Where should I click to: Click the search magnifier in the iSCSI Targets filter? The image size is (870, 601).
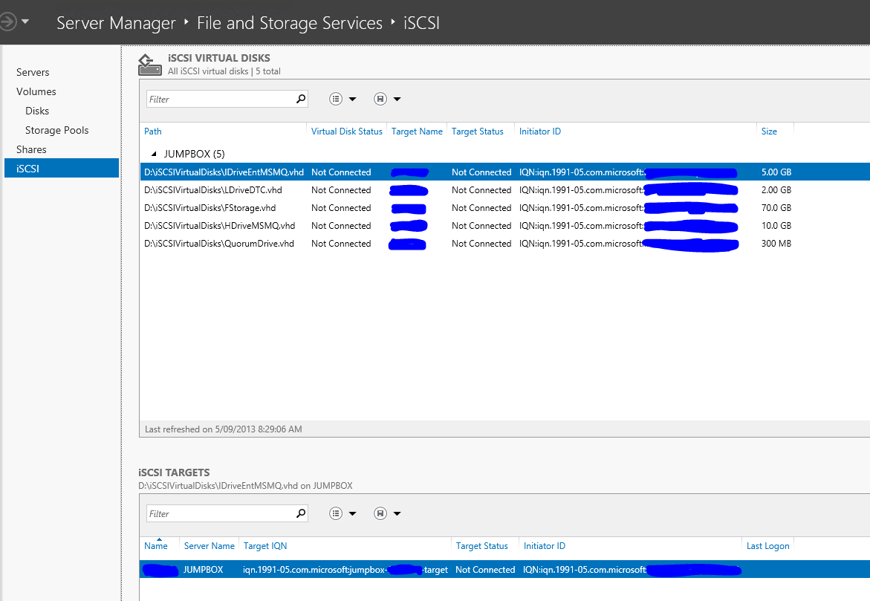pyautogui.click(x=300, y=513)
